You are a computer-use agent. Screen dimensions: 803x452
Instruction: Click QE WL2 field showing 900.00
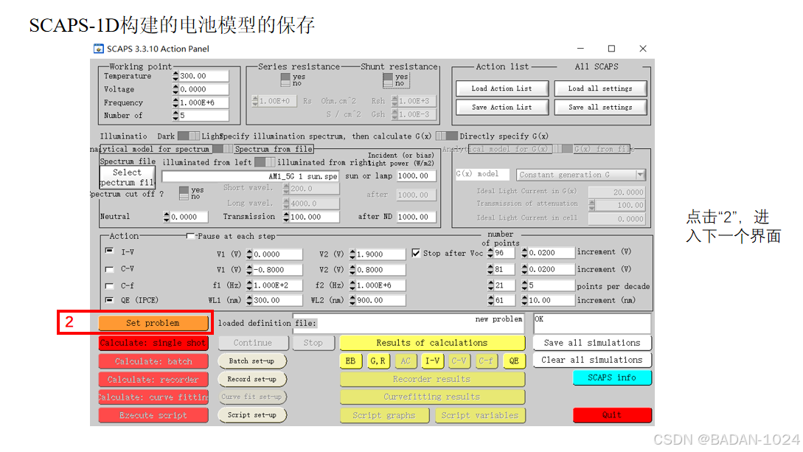(380, 301)
